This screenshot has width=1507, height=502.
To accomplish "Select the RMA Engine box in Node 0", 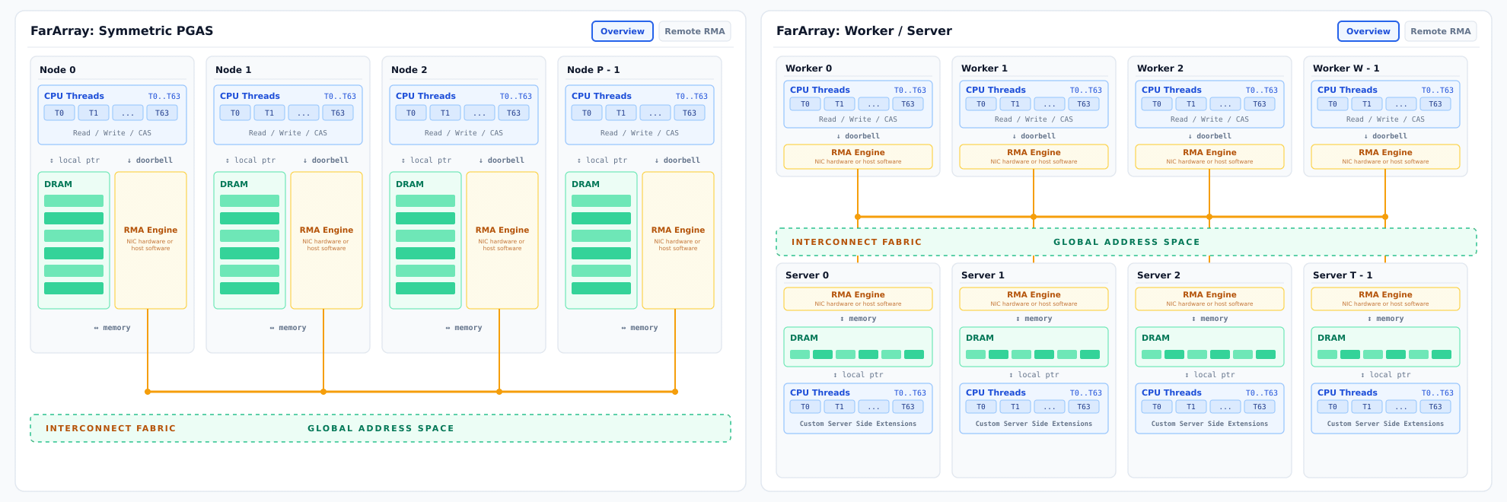I will (151, 240).
